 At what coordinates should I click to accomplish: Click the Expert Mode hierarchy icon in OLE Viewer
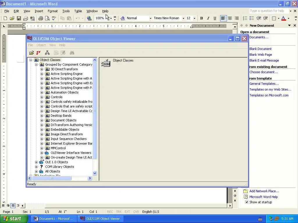tap(47, 53)
